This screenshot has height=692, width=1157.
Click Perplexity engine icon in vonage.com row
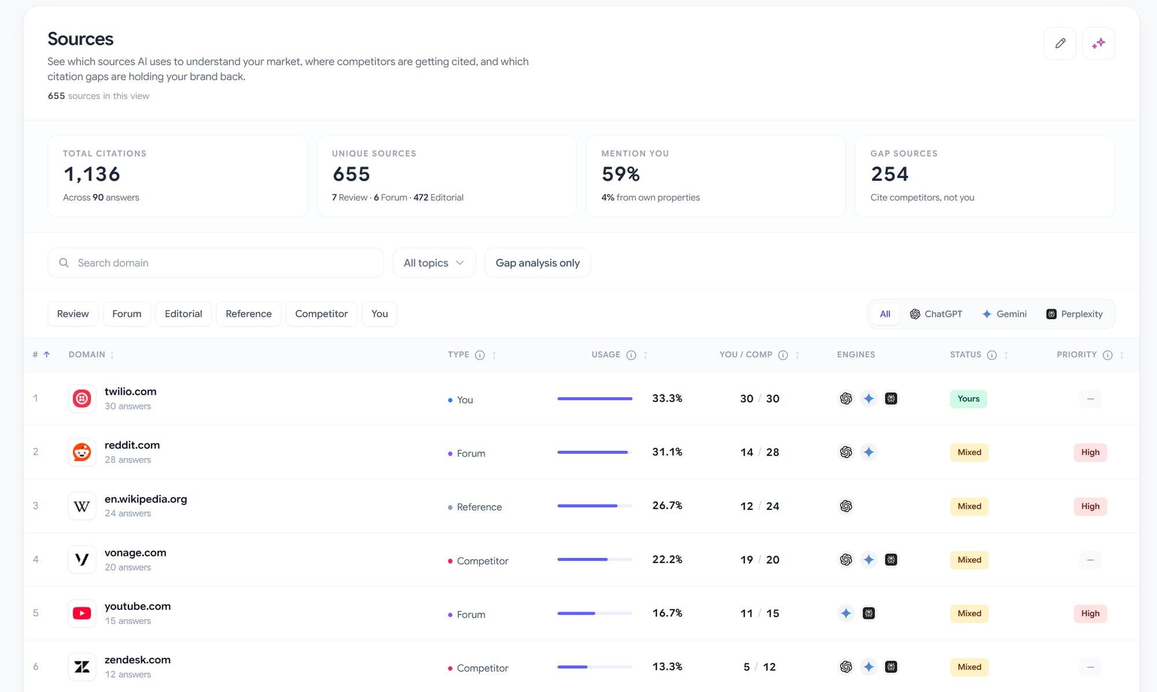pyautogui.click(x=891, y=560)
